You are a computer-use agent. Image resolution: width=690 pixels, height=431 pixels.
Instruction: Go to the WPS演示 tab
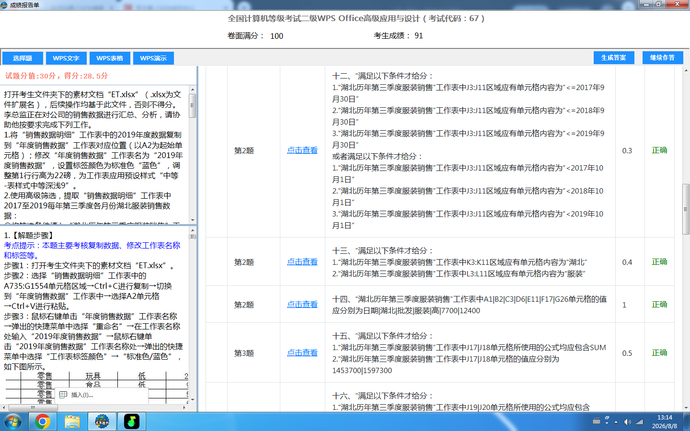153,58
